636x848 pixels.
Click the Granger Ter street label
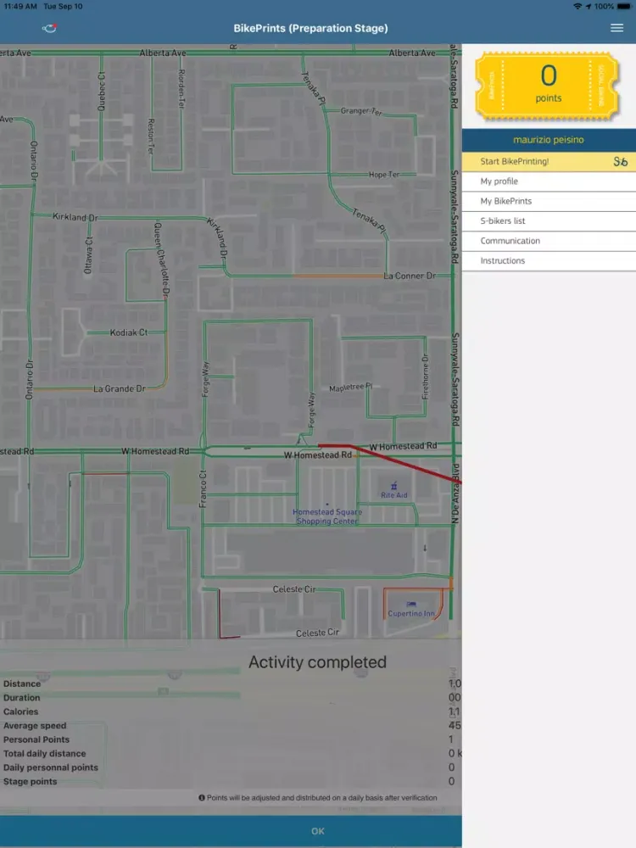(x=361, y=111)
